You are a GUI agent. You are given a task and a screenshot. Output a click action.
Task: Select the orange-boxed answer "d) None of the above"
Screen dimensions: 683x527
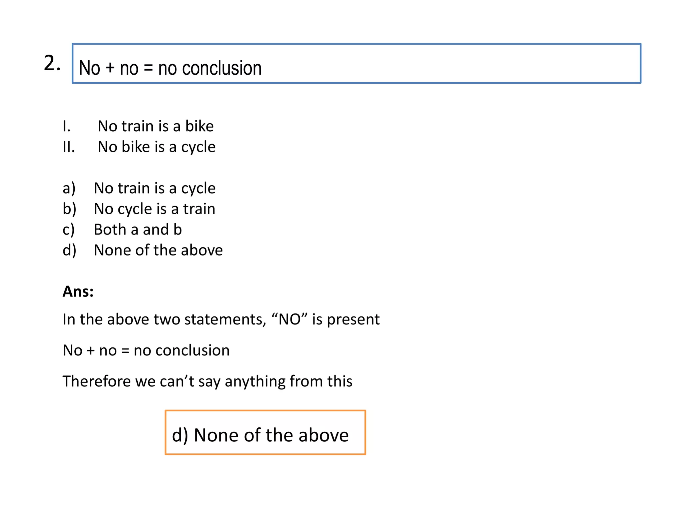click(260, 435)
